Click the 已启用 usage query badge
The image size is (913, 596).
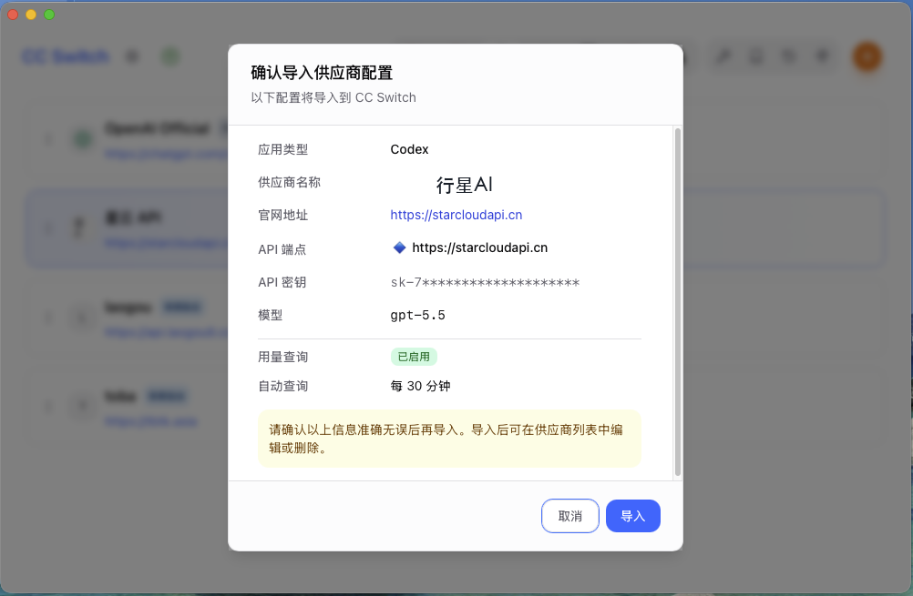pyautogui.click(x=414, y=357)
